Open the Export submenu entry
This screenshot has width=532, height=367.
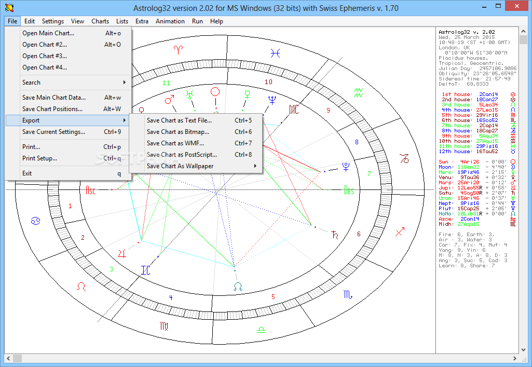coord(68,120)
